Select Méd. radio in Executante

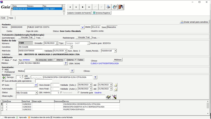pyautogui.click(x=3, y=69)
